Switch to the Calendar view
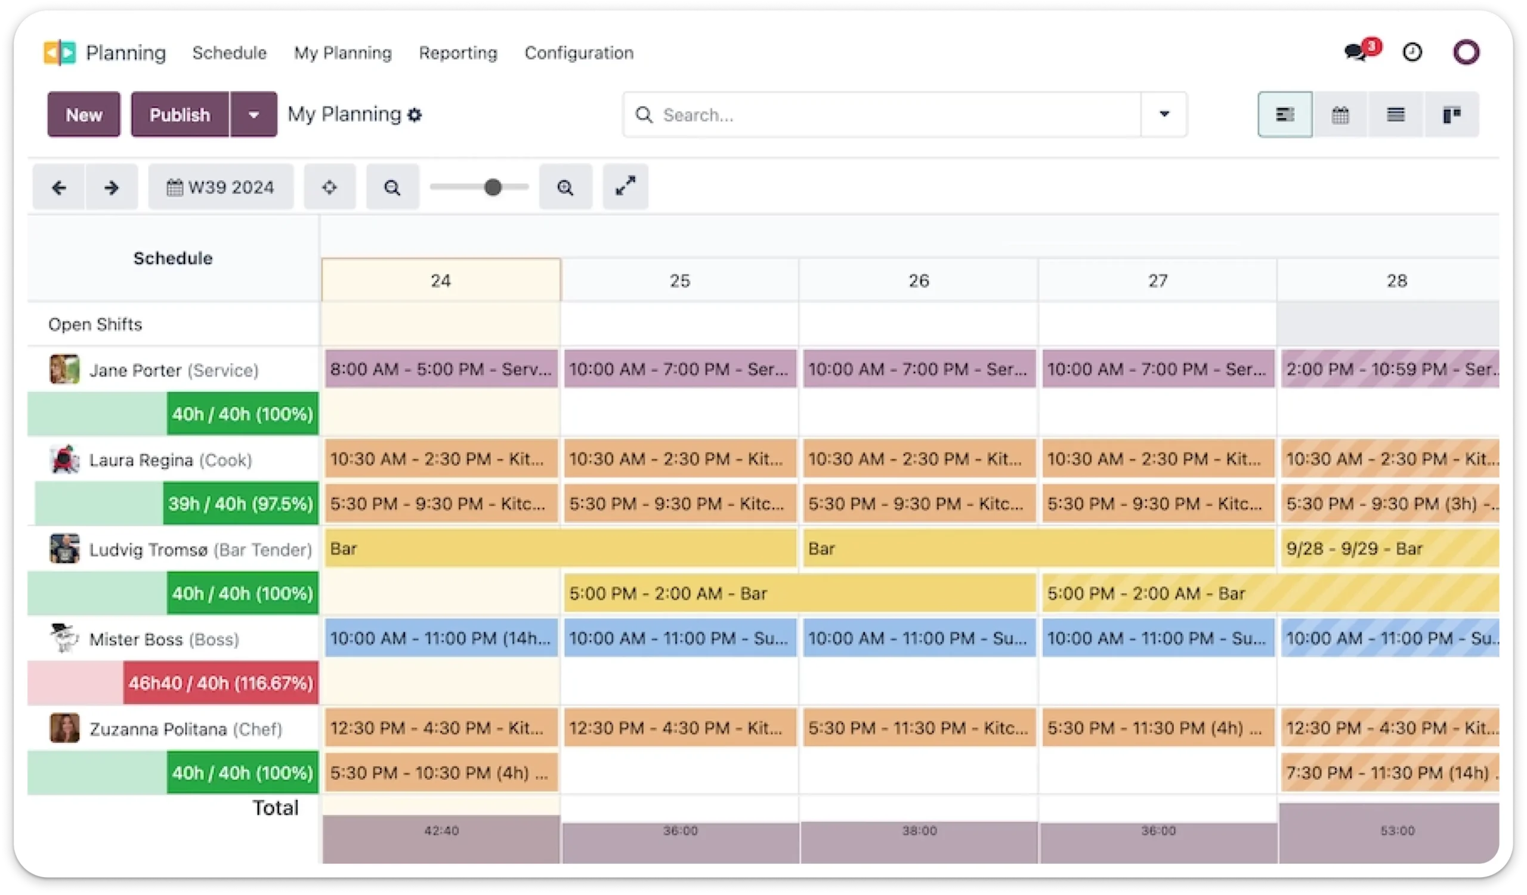 pos(1341,114)
